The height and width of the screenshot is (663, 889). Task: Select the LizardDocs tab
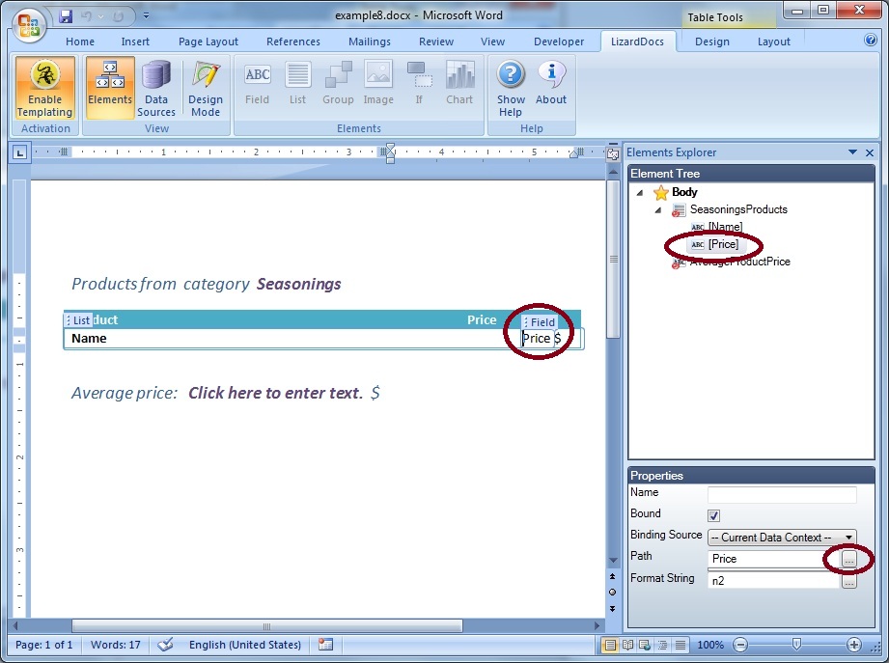coord(637,41)
